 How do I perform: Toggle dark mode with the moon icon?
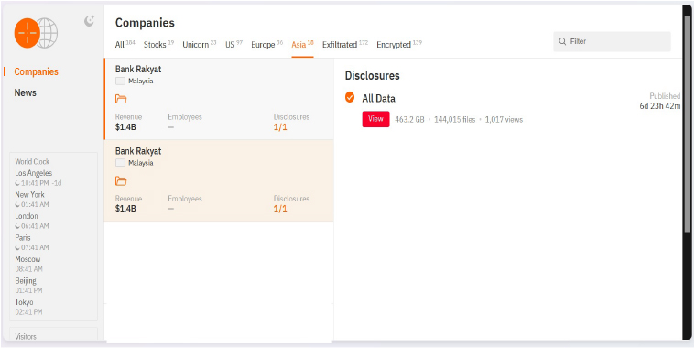(x=90, y=21)
